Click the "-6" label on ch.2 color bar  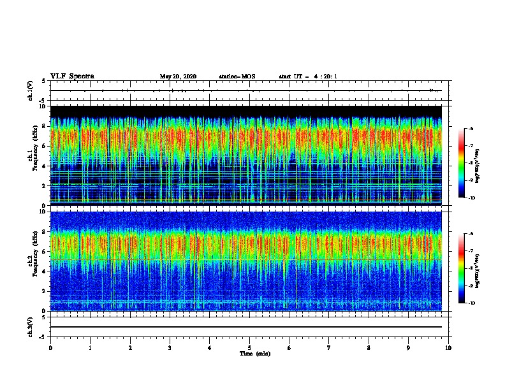click(x=471, y=234)
